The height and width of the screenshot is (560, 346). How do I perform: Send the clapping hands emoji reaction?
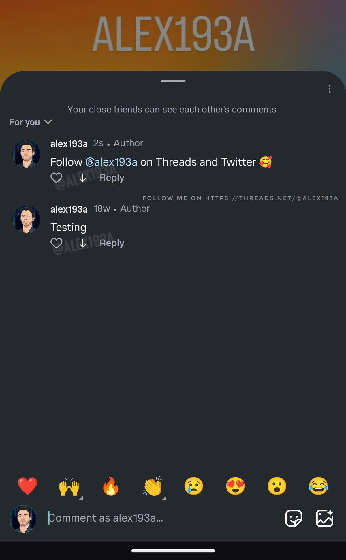click(x=153, y=486)
